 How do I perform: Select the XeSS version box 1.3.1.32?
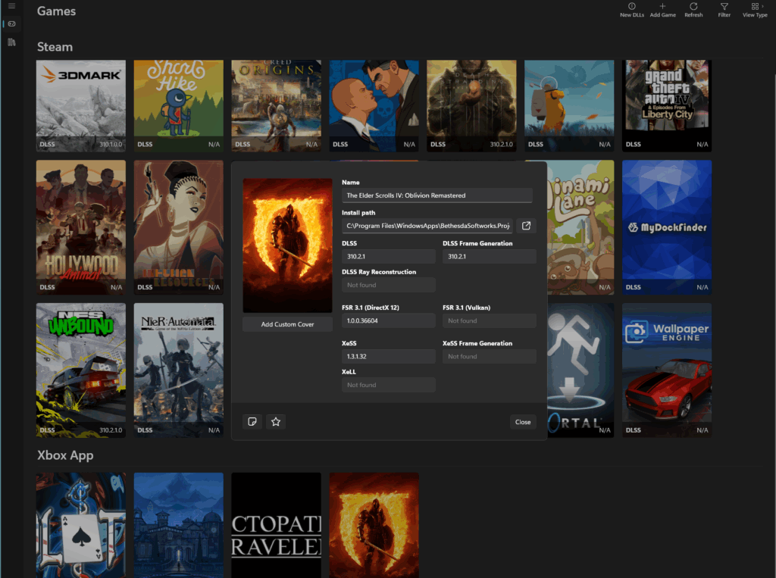tap(389, 356)
